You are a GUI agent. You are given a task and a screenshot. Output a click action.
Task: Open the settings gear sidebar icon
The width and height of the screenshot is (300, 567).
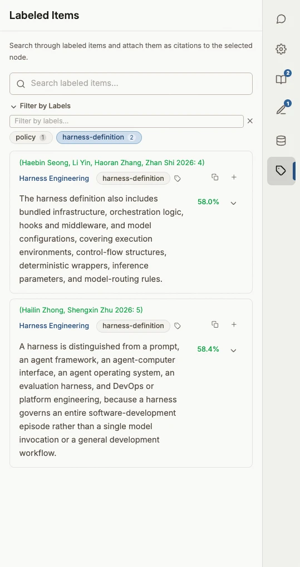click(281, 49)
